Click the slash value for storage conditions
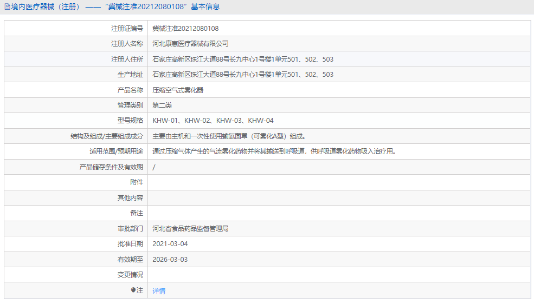534x304 pixels. (x=154, y=167)
